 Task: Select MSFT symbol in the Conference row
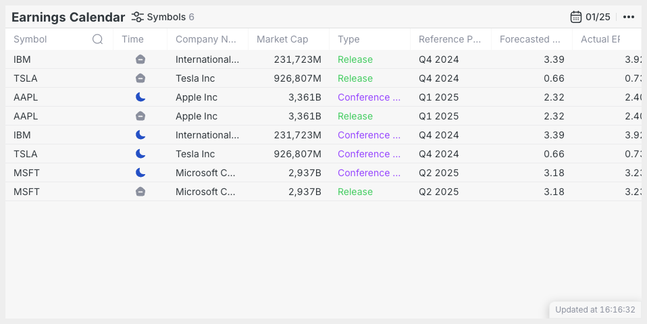click(26, 173)
